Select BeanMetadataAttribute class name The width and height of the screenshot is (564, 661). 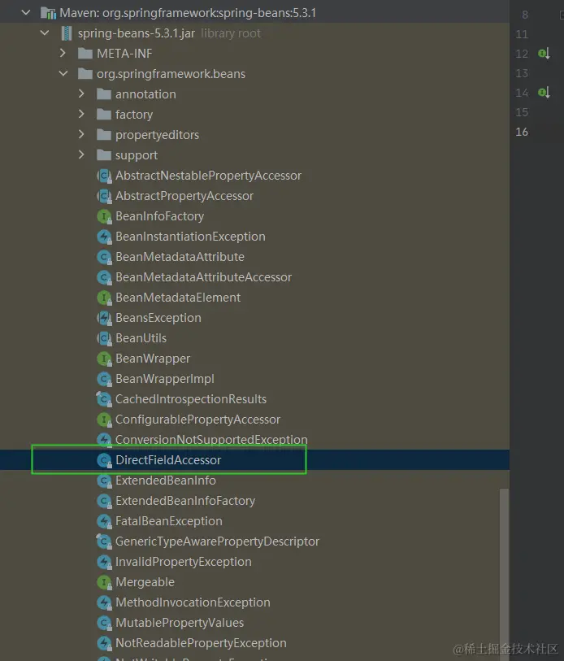tap(180, 257)
